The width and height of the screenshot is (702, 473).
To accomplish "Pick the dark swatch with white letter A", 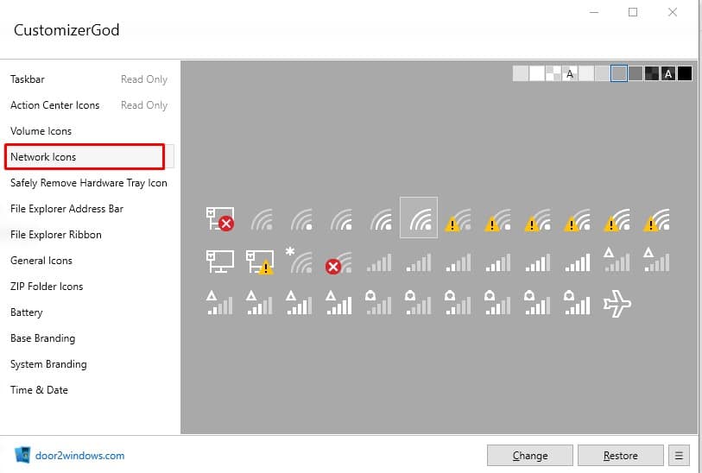I will click(x=668, y=73).
